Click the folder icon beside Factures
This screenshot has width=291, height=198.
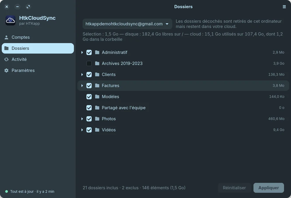pyautogui.click(x=97, y=86)
